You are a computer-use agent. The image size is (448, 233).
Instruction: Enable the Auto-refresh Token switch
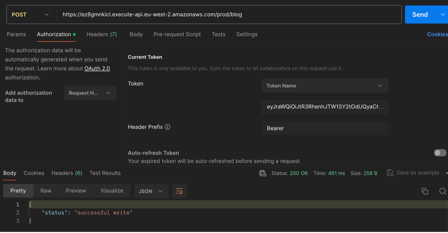pos(440,153)
